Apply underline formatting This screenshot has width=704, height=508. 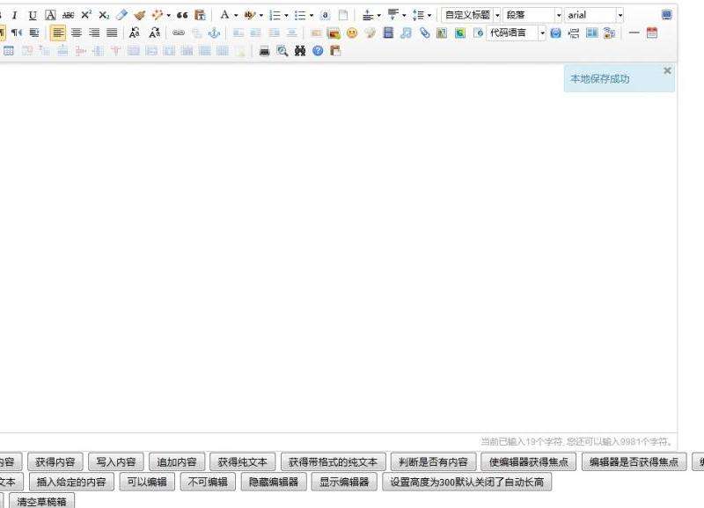pyautogui.click(x=33, y=15)
